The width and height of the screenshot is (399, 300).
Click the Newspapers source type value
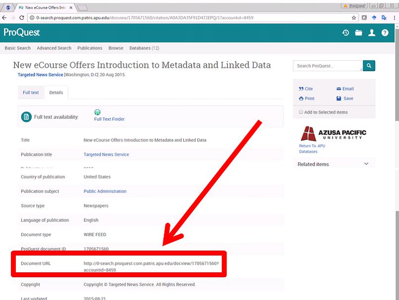tap(96, 206)
